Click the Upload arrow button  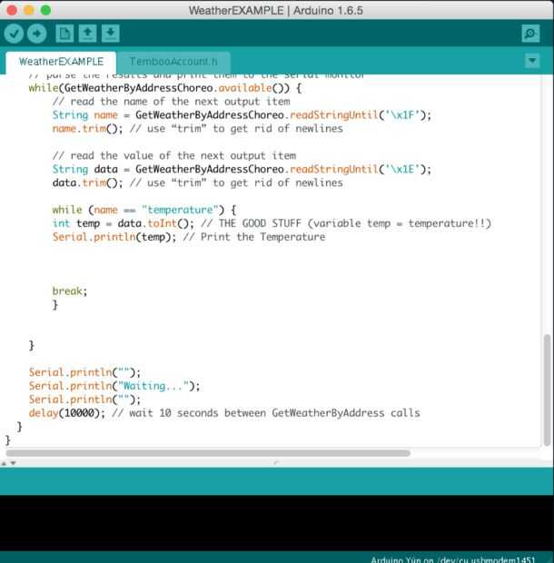(37, 34)
